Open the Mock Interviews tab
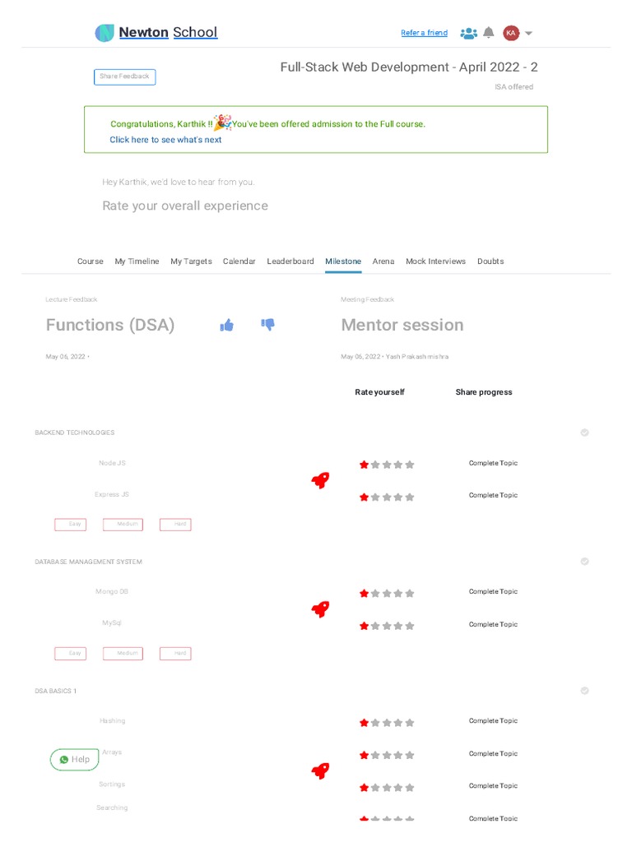Screen dimensions: 632x842 coord(435,261)
